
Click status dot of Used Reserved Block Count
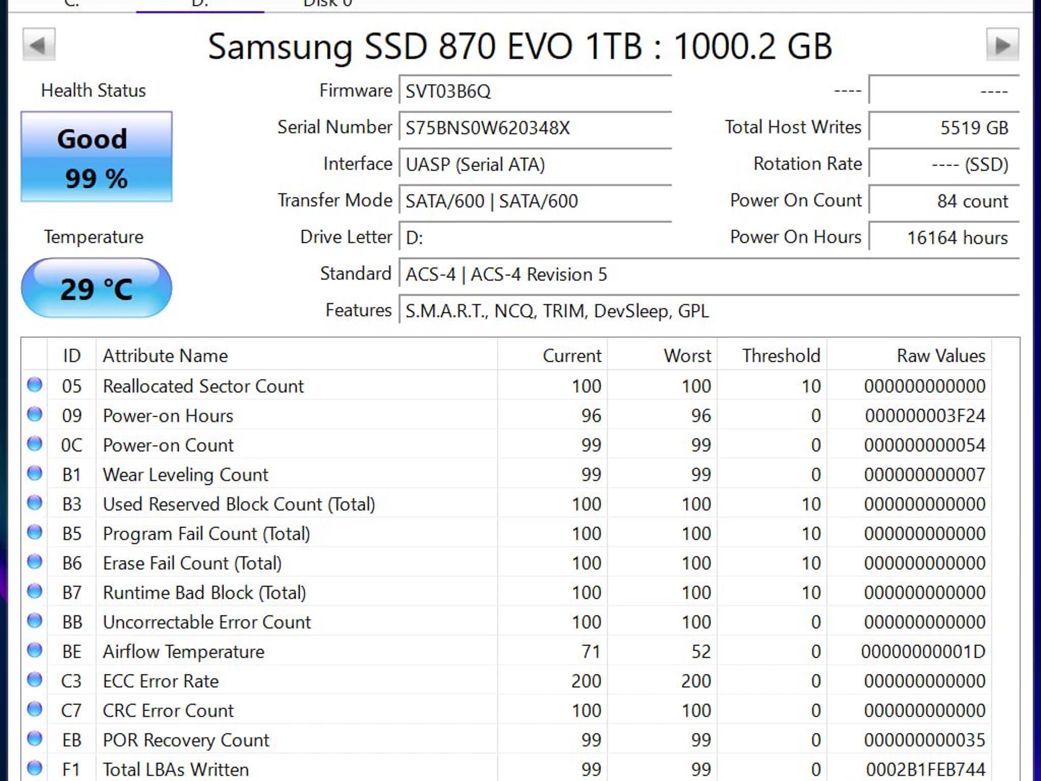click(35, 503)
